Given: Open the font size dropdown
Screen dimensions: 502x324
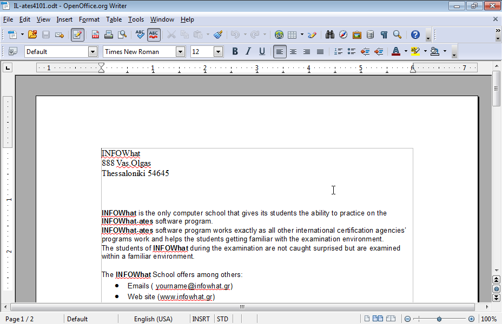Looking at the screenshot, I should [x=219, y=51].
